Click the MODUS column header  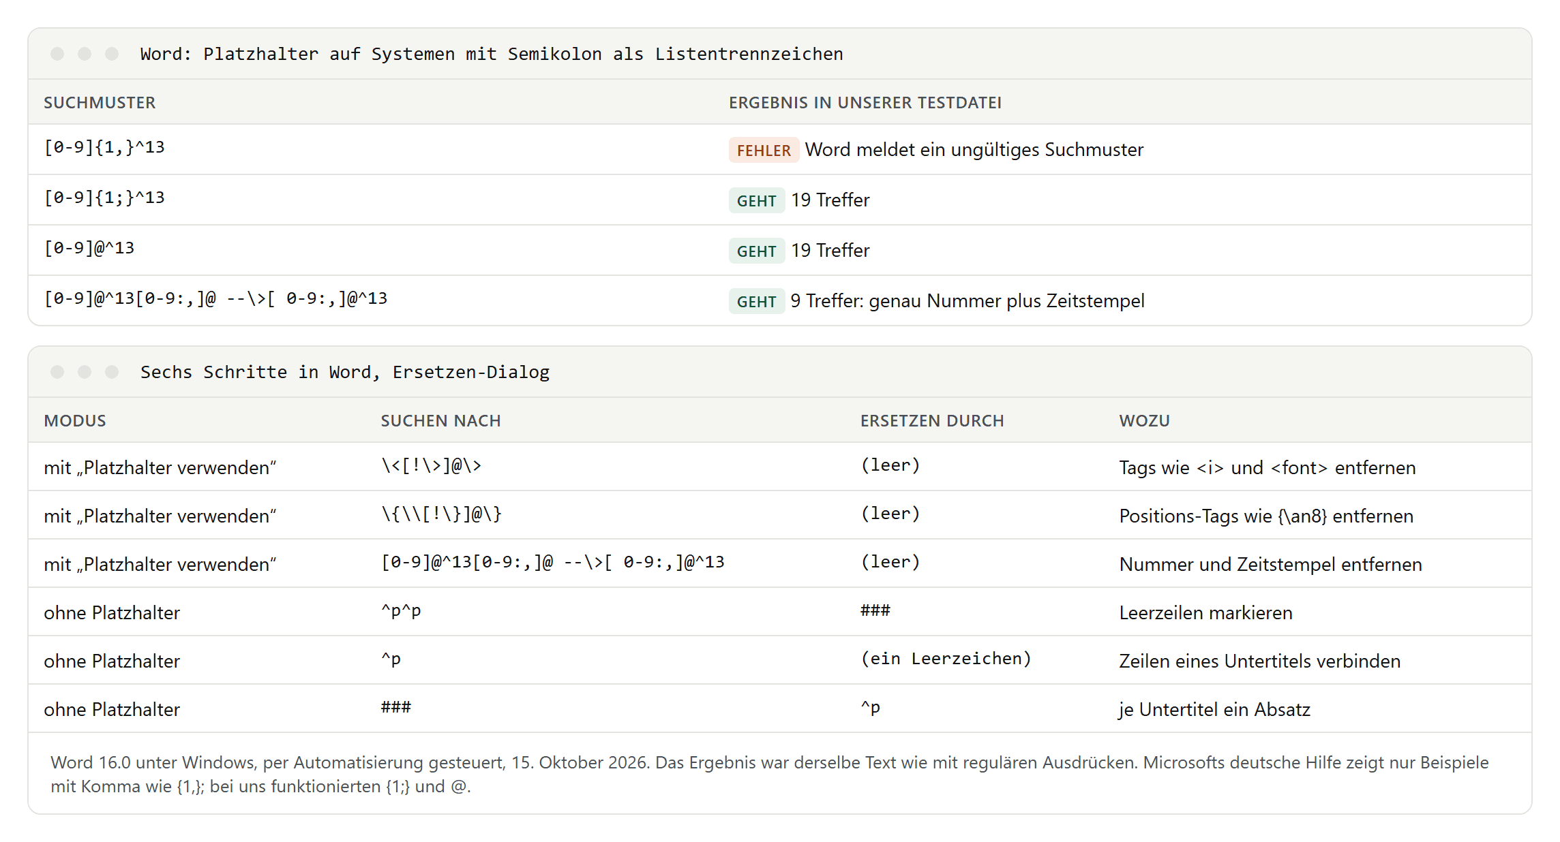tap(75, 420)
